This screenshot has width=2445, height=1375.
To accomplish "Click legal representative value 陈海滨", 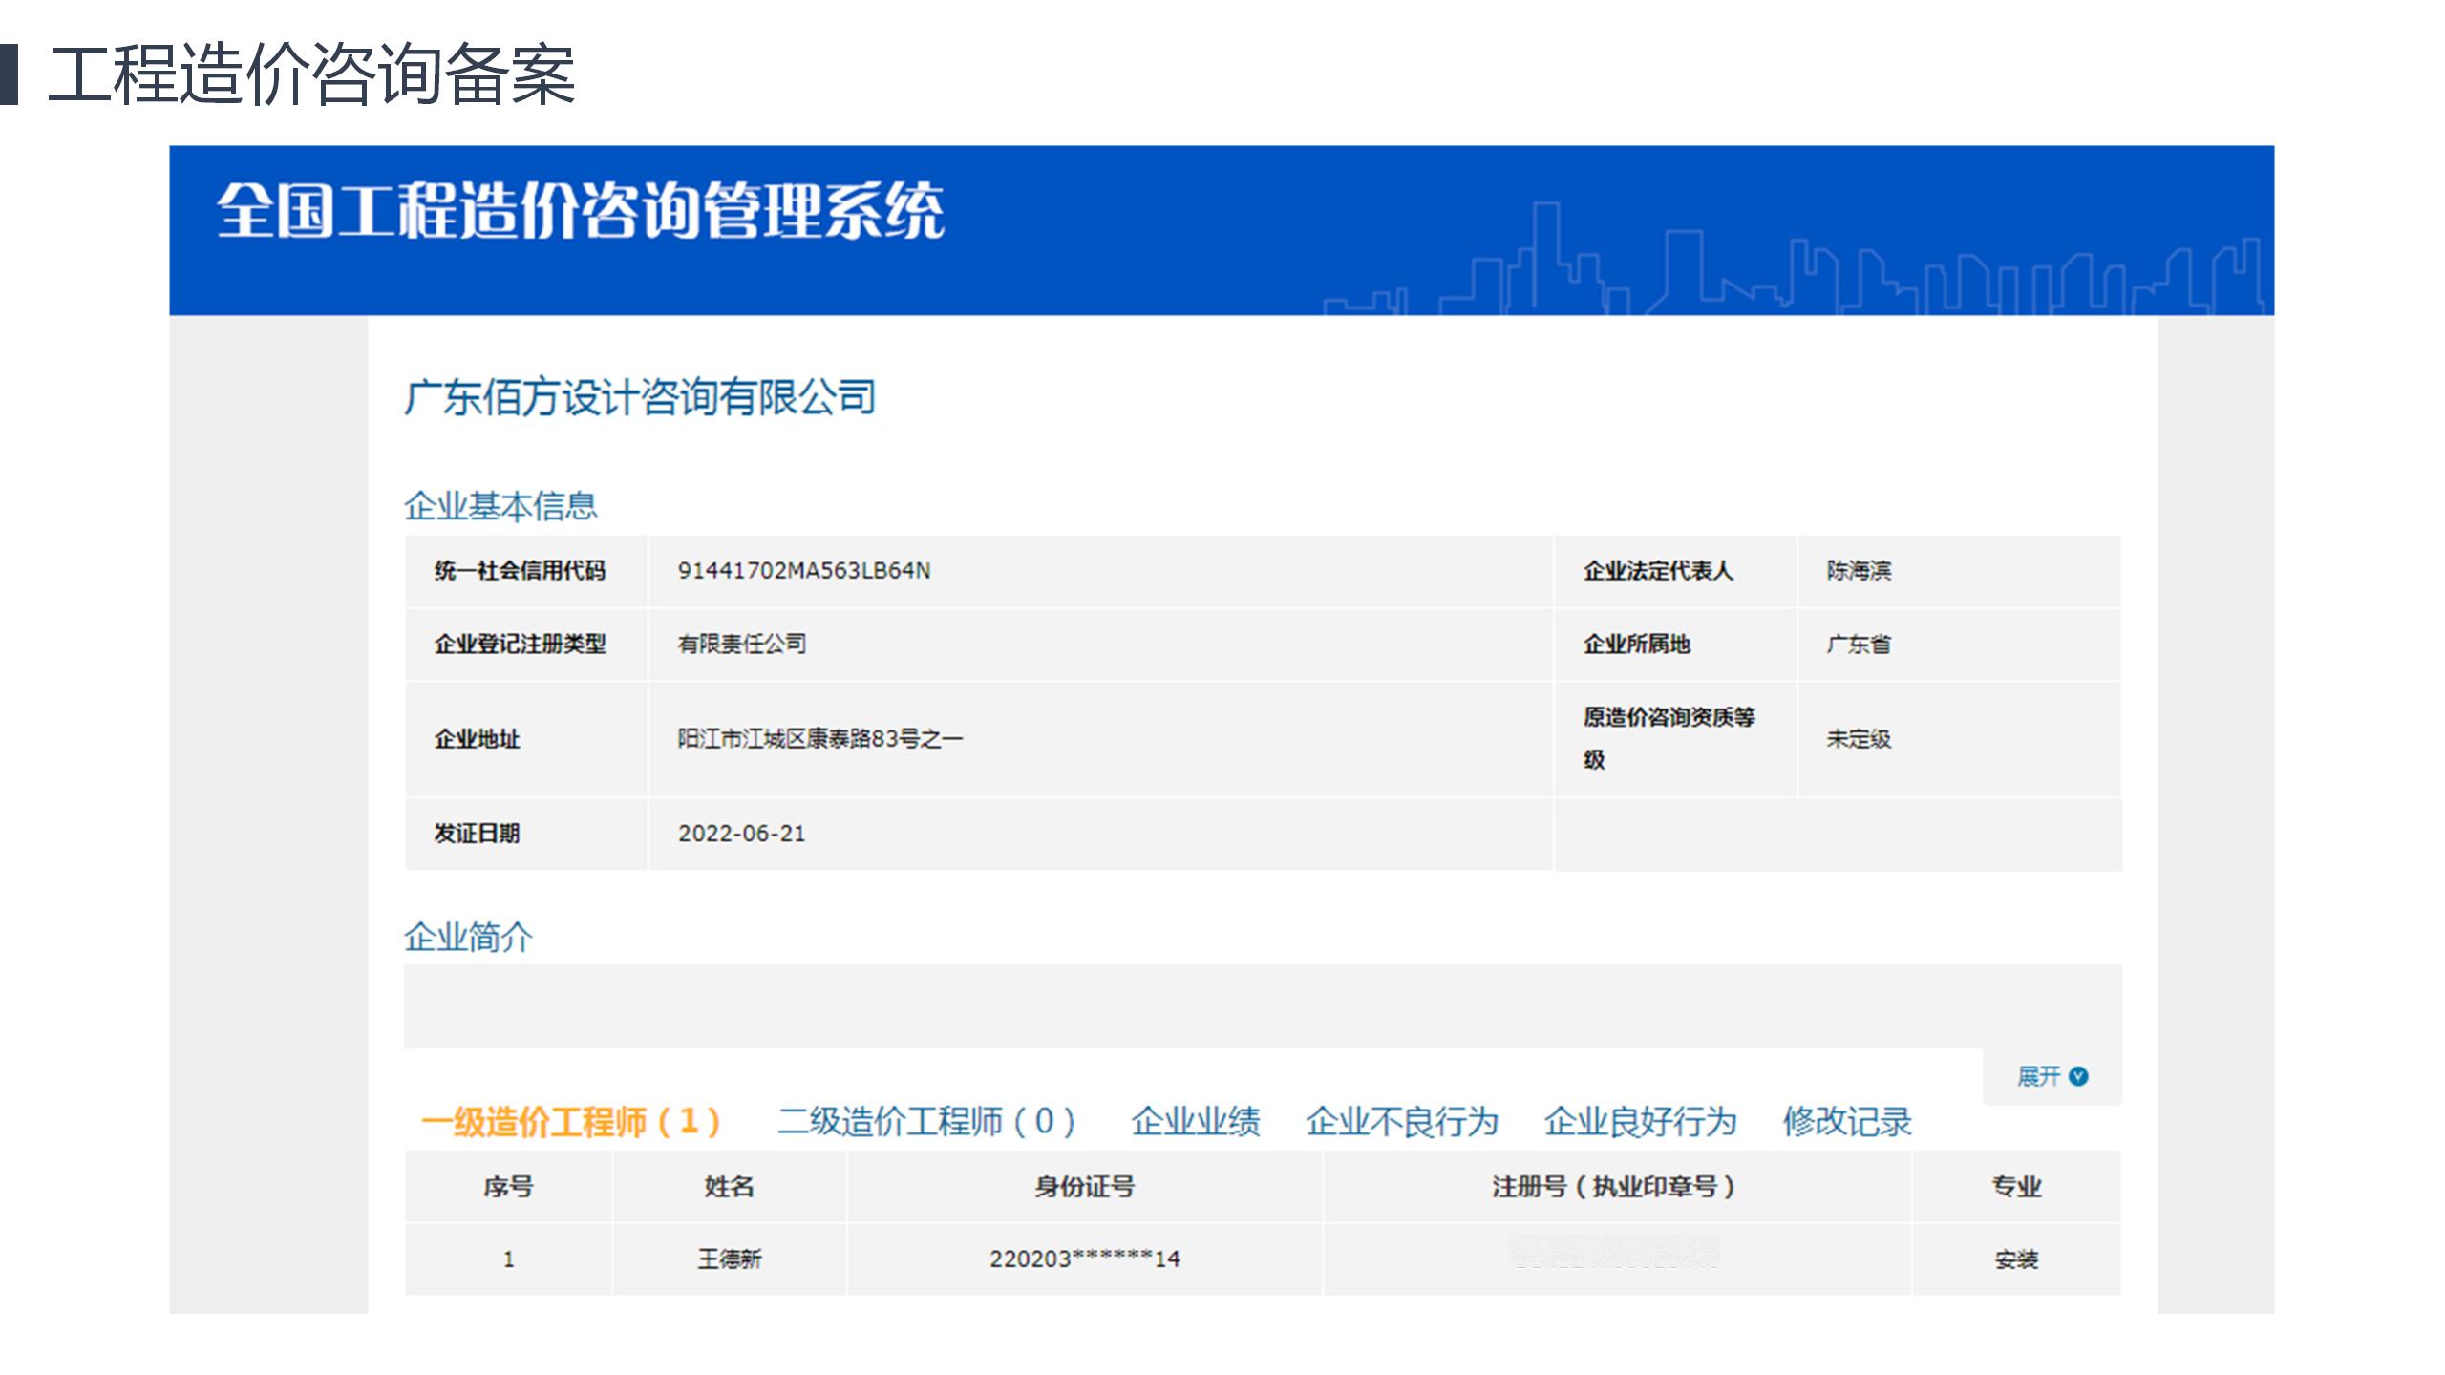I will tap(1859, 571).
